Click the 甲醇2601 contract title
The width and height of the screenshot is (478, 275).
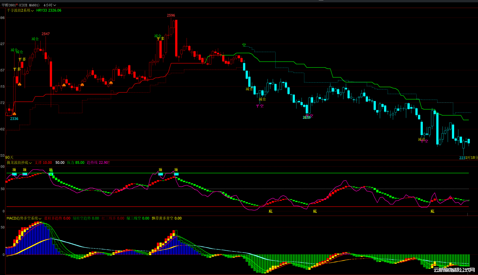coord(8,5)
